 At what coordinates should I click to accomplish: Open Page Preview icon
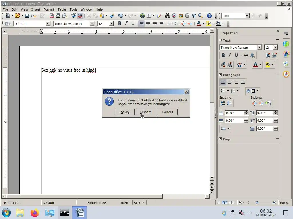[64, 16]
